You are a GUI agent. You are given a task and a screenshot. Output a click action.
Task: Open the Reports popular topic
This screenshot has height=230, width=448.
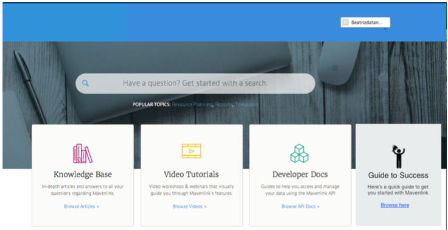tap(224, 105)
